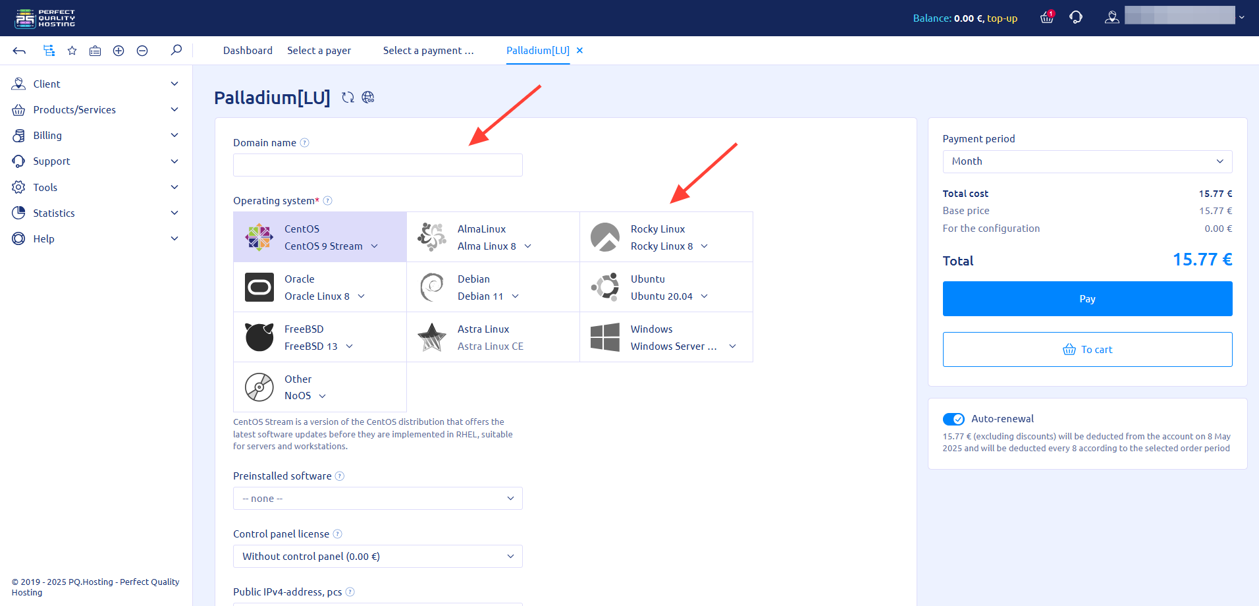Select the Astra Linux star logo

tap(432, 337)
